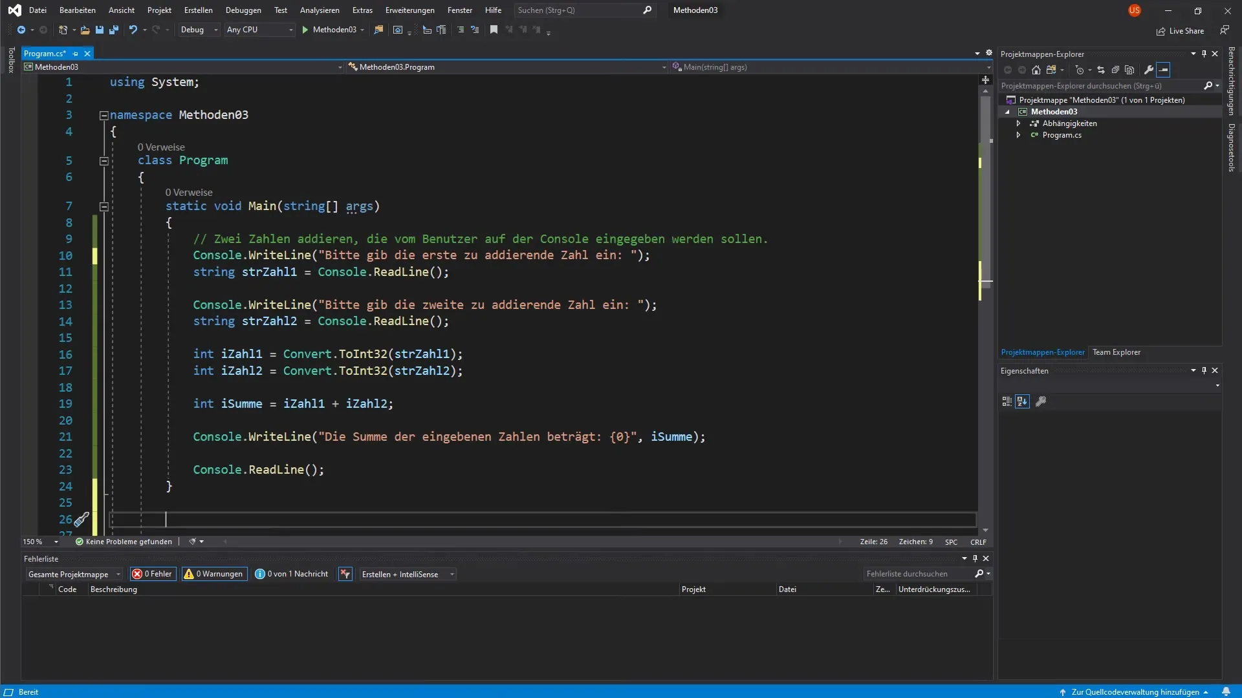The height and width of the screenshot is (698, 1242).
Task: Open the Methoden03.Program type navigation dropdown
Action: coord(507,67)
